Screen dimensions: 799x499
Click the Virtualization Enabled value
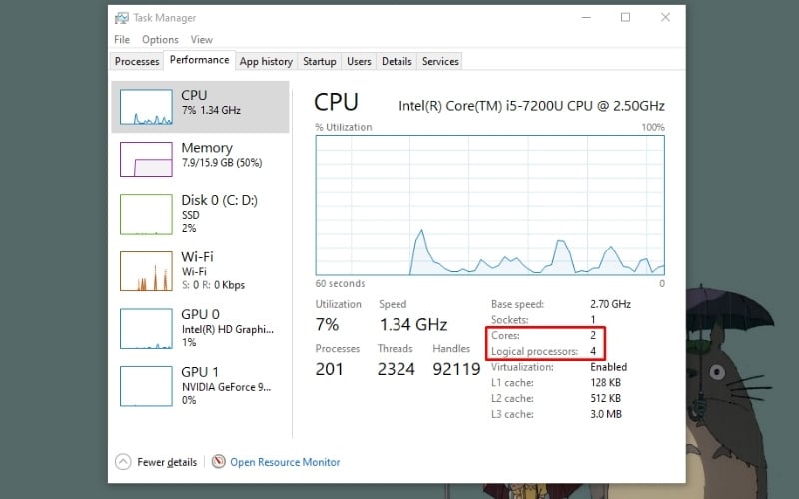click(608, 367)
